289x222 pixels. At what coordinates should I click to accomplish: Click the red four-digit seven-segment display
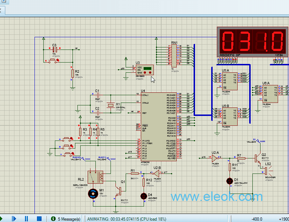[252, 42]
